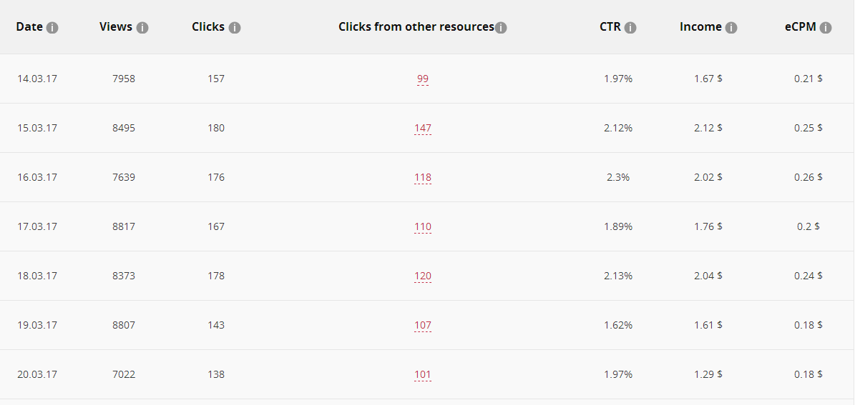Open the 147 clicks link for 15.03.17

point(423,129)
